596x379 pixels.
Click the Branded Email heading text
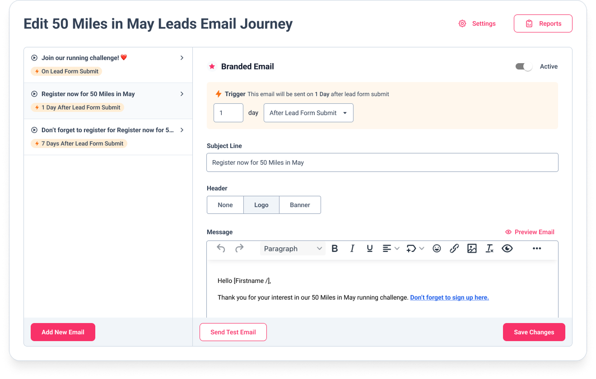point(247,67)
